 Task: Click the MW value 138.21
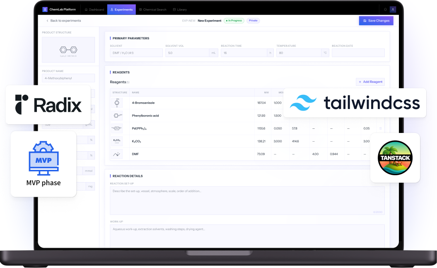[x=261, y=141]
